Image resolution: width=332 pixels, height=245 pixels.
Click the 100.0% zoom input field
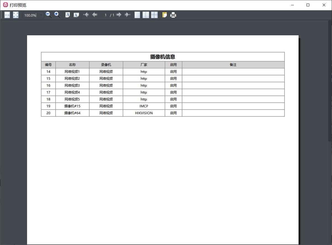[30, 15]
